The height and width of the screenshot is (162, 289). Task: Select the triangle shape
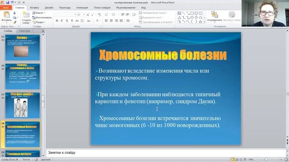pos(179,18)
